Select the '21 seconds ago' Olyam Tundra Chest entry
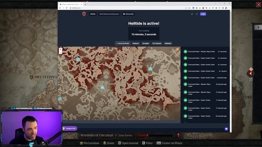Viewport: 262px width, 147px height. (205, 109)
